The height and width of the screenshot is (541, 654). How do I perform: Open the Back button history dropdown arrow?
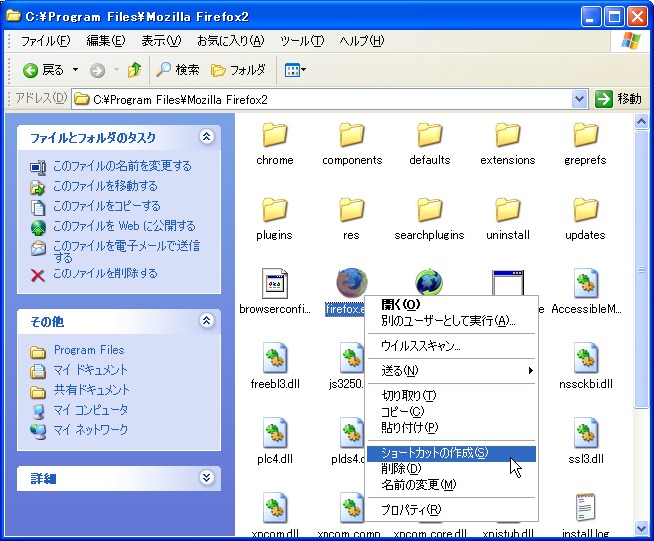coord(76,70)
